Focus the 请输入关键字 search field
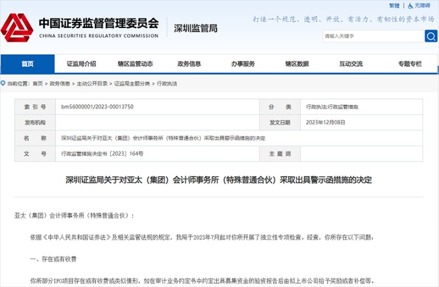 point(374,36)
